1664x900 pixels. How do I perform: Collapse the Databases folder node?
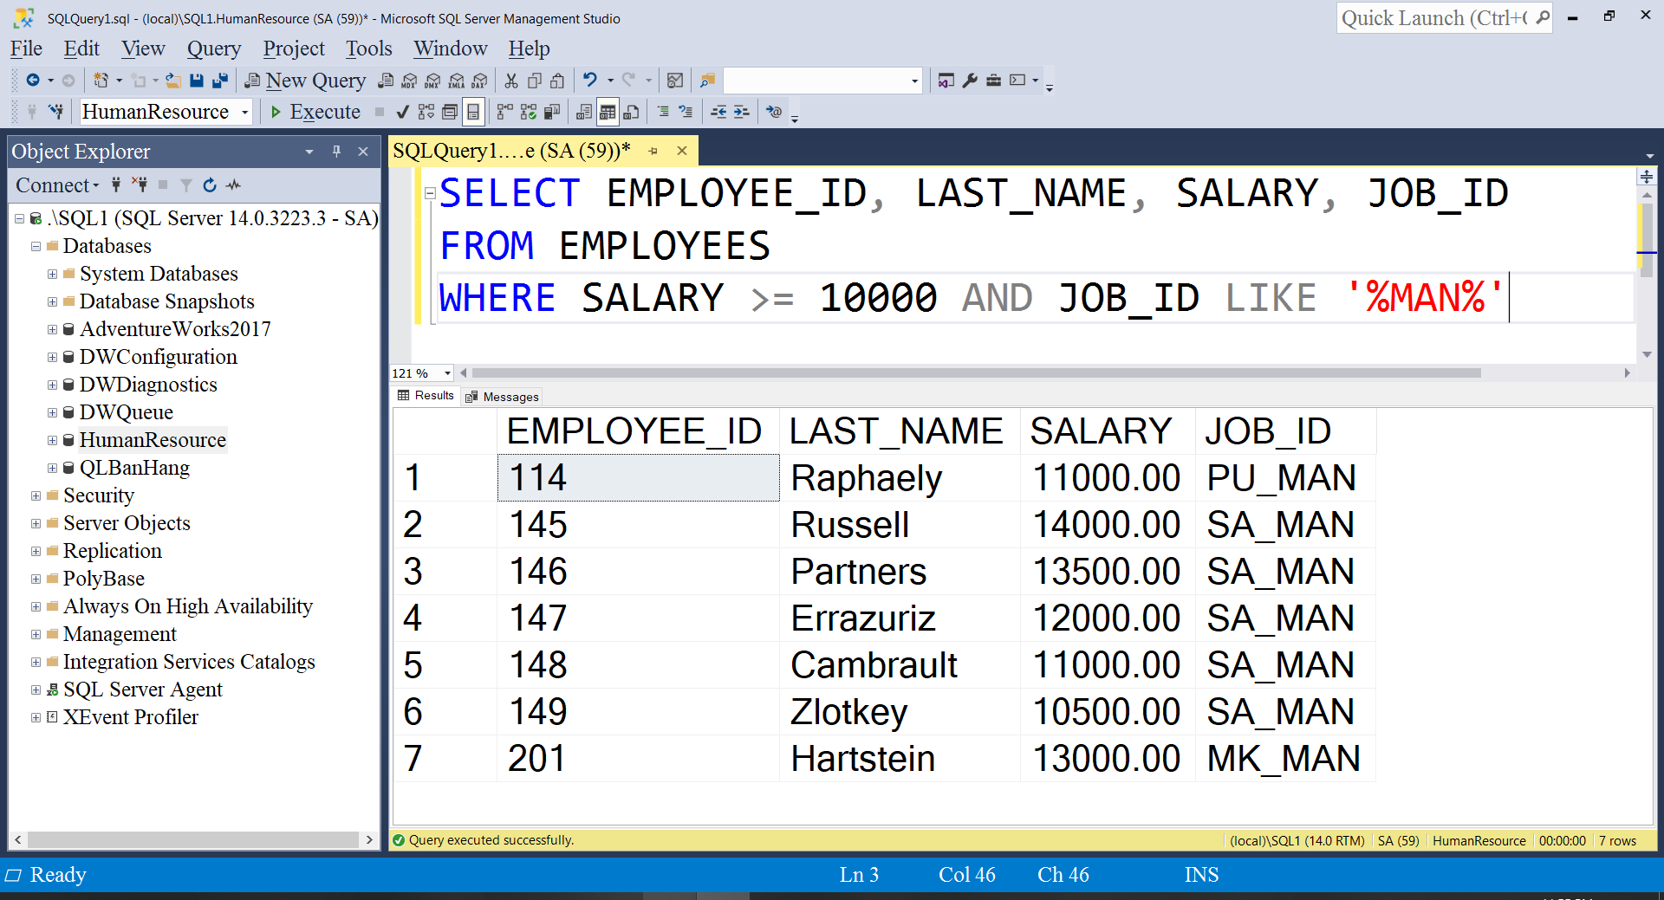(x=36, y=246)
